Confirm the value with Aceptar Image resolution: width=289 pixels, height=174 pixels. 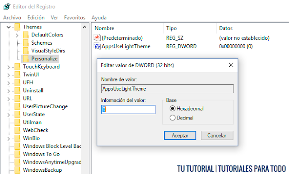[180, 135]
